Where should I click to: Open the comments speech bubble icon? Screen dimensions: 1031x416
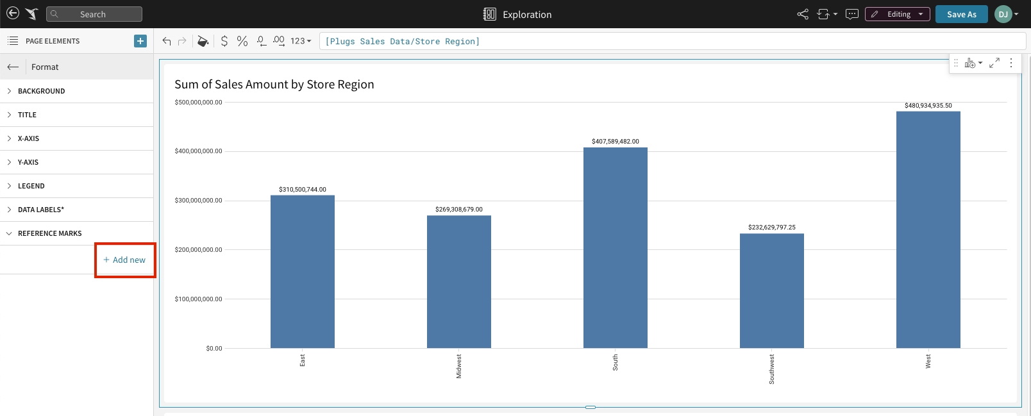pos(851,14)
